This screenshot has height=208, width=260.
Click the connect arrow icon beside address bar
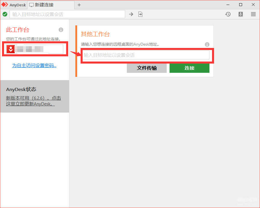coord(131,14)
